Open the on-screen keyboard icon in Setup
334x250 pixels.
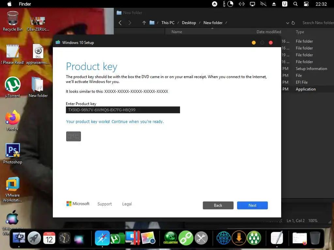(73, 136)
